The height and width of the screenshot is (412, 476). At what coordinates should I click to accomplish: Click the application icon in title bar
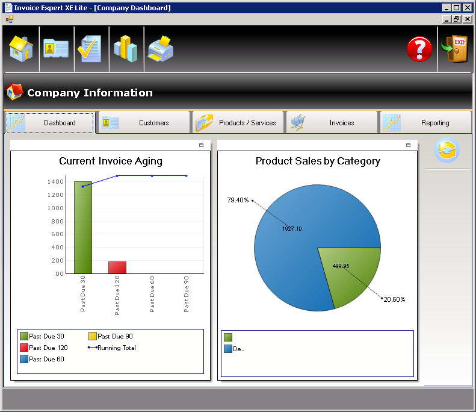[x=9, y=8]
